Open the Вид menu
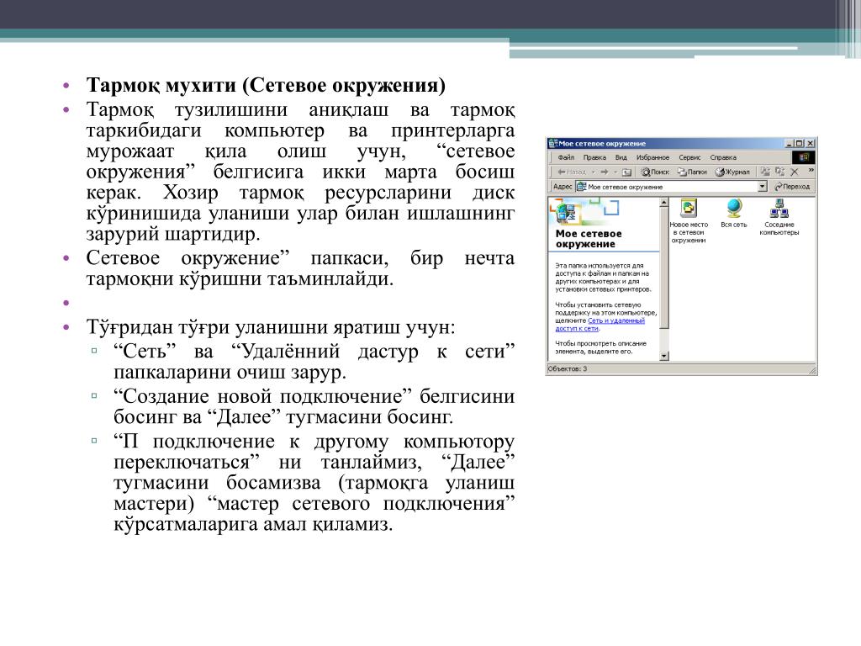 pyautogui.click(x=621, y=157)
